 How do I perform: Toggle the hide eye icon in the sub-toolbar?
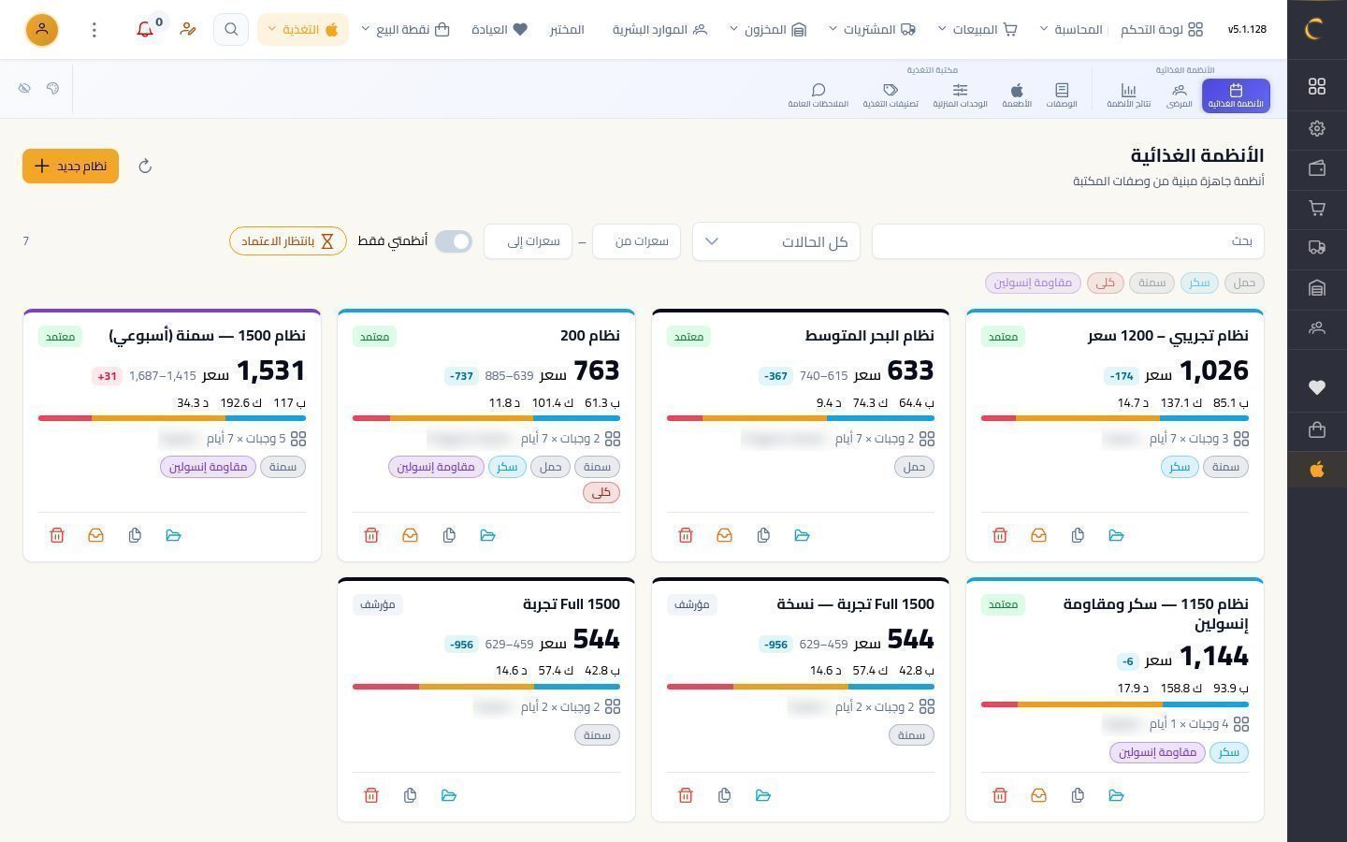pos(24,88)
